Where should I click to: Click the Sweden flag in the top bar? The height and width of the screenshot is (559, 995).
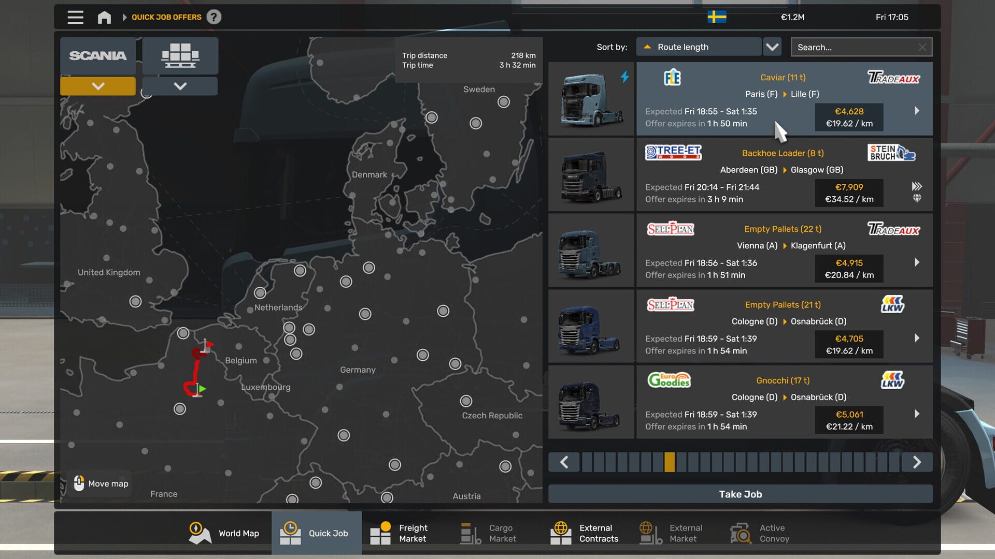click(716, 17)
